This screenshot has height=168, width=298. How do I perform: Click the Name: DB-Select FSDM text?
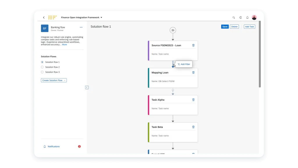(x=163, y=81)
